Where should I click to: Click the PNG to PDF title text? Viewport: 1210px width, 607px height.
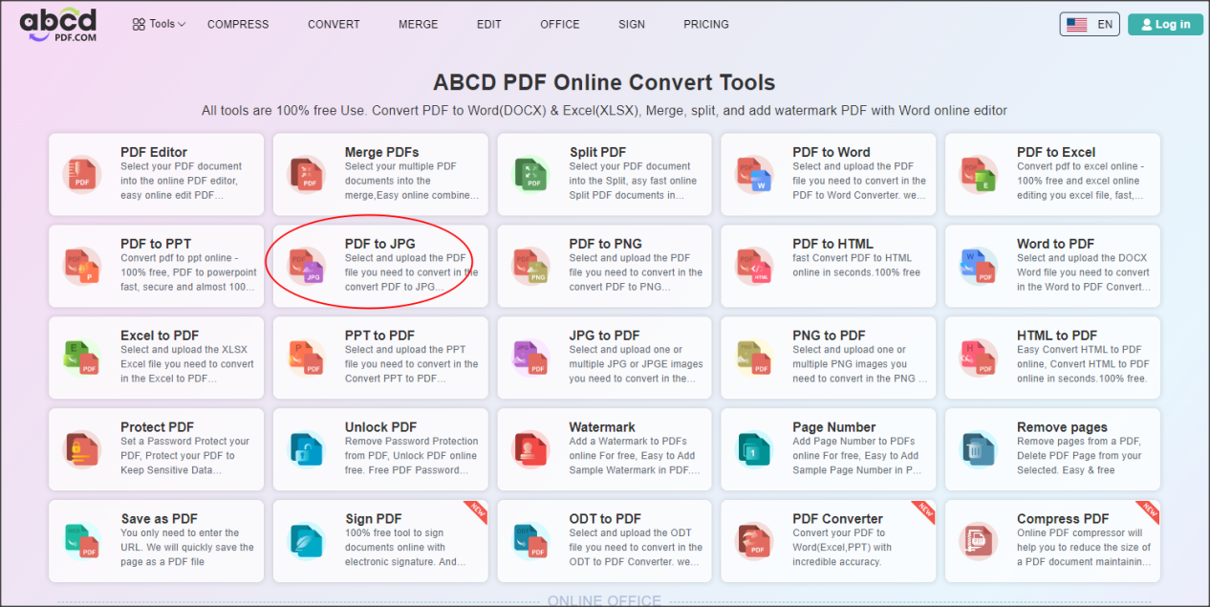829,336
